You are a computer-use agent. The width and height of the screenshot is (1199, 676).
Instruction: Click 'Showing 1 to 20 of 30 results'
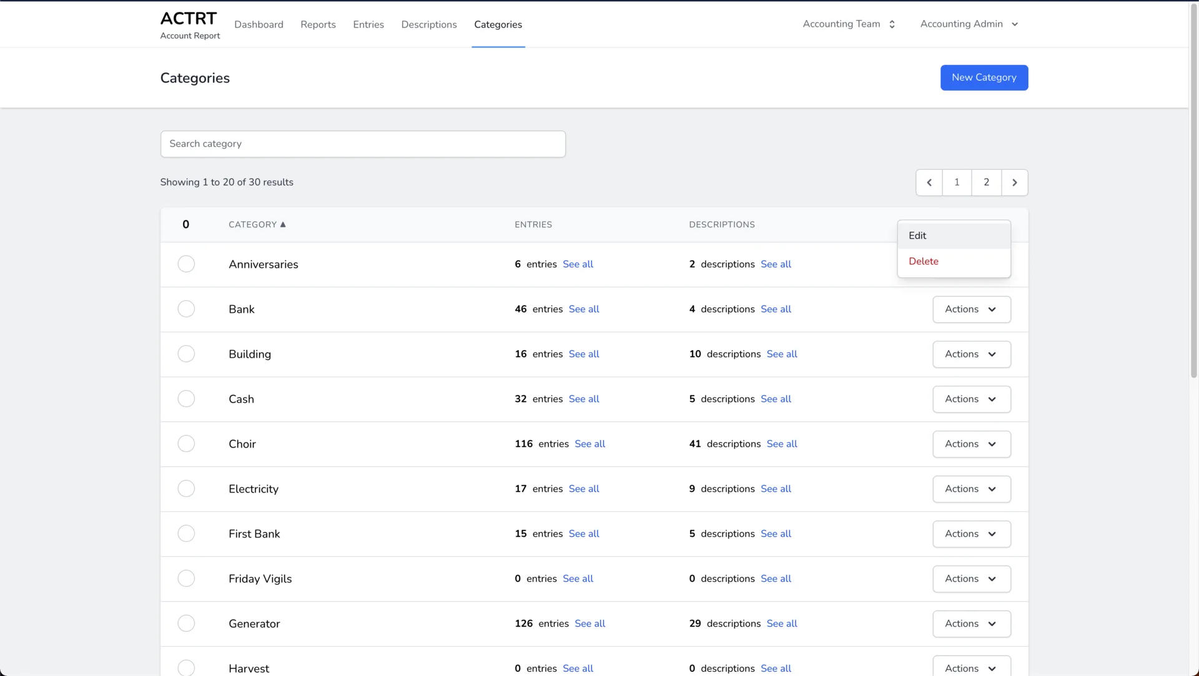(x=227, y=182)
